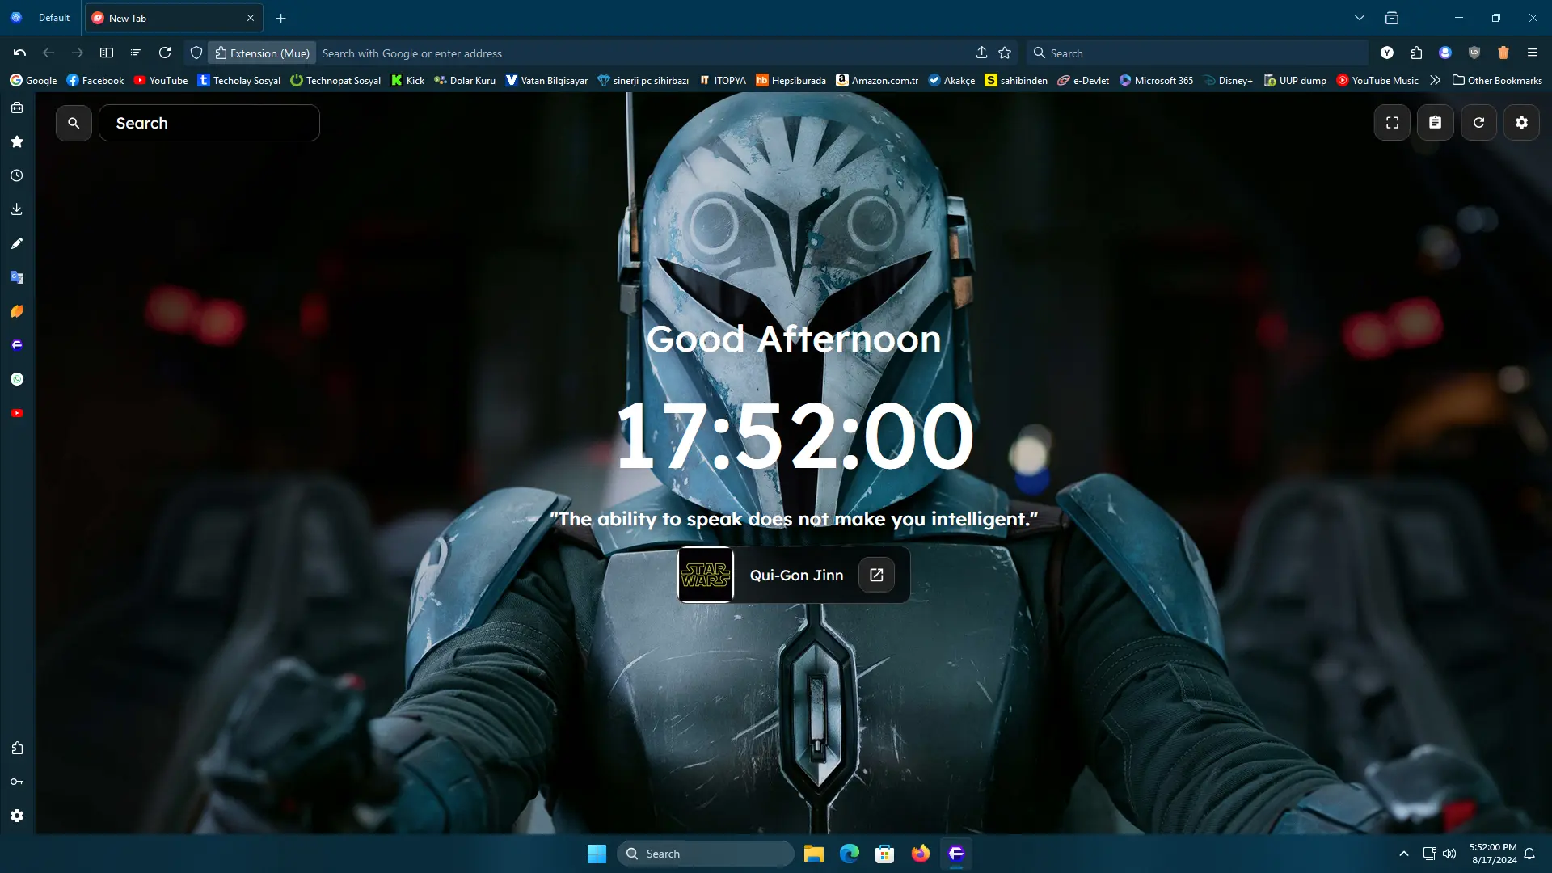Refresh the Mue background and quote
Viewport: 1552px width, 873px height.
tap(1478, 123)
